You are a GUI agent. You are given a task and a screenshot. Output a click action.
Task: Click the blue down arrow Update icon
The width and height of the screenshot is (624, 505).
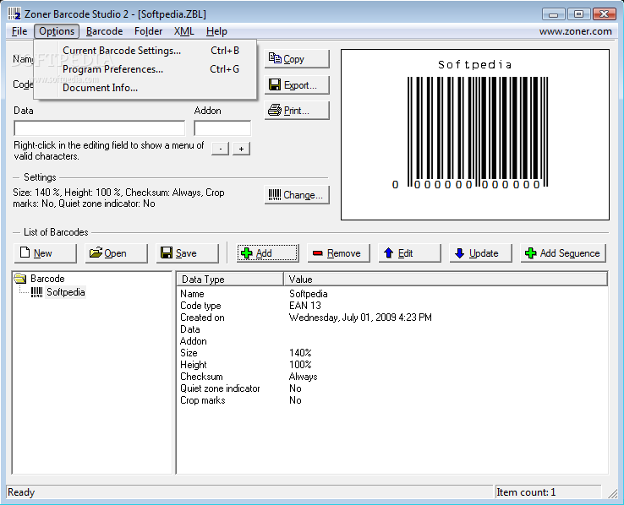pyautogui.click(x=459, y=253)
